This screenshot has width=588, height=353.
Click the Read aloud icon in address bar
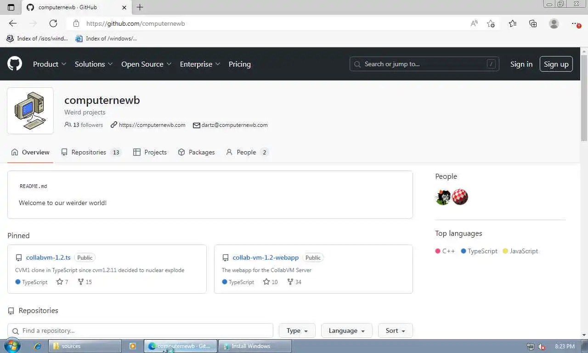point(474,23)
